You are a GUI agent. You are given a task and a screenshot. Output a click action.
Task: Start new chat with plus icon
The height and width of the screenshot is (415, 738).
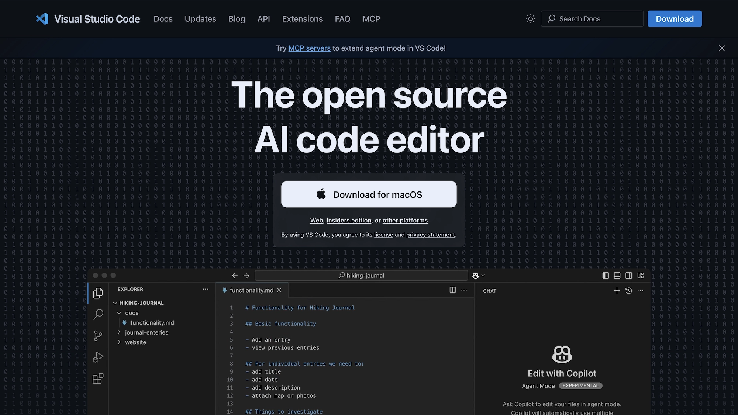pos(617,291)
